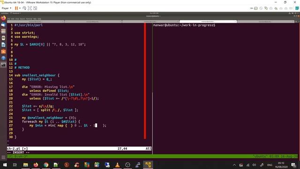Click the volume icon in the Windows system tray
Viewport: 300px width, 169px height.
[x=254, y=165]
